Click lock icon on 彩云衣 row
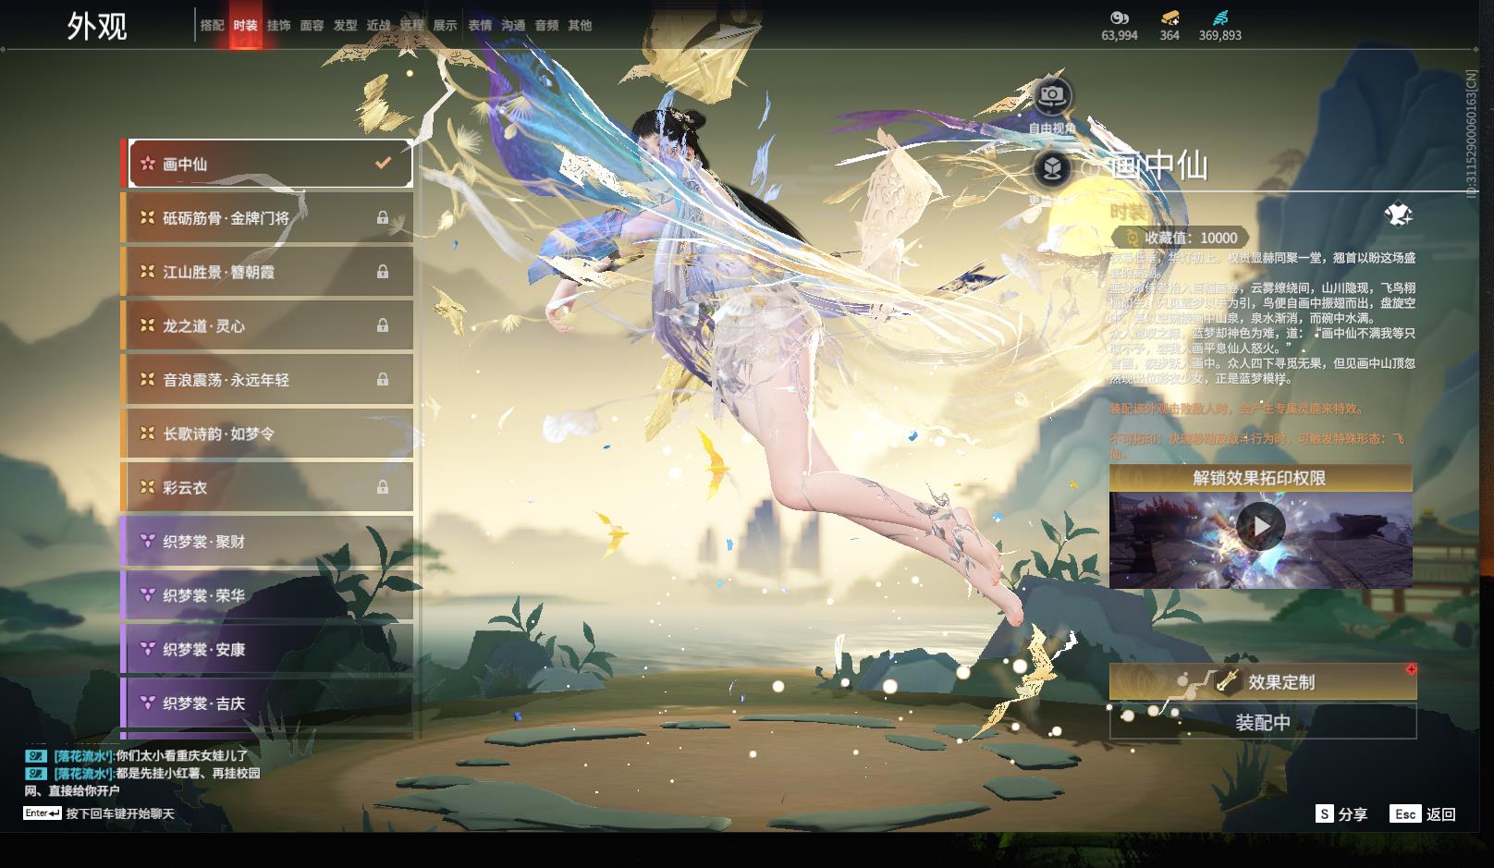This screenshot has height=868, width=1494. [382, 487]
